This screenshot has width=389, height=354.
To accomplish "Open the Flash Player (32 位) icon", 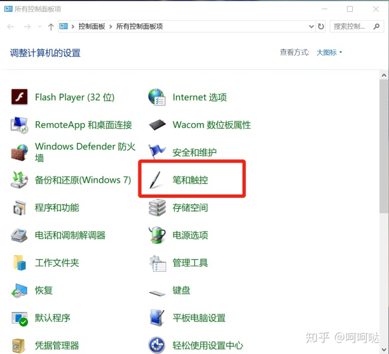I will (x=19, y=97).
